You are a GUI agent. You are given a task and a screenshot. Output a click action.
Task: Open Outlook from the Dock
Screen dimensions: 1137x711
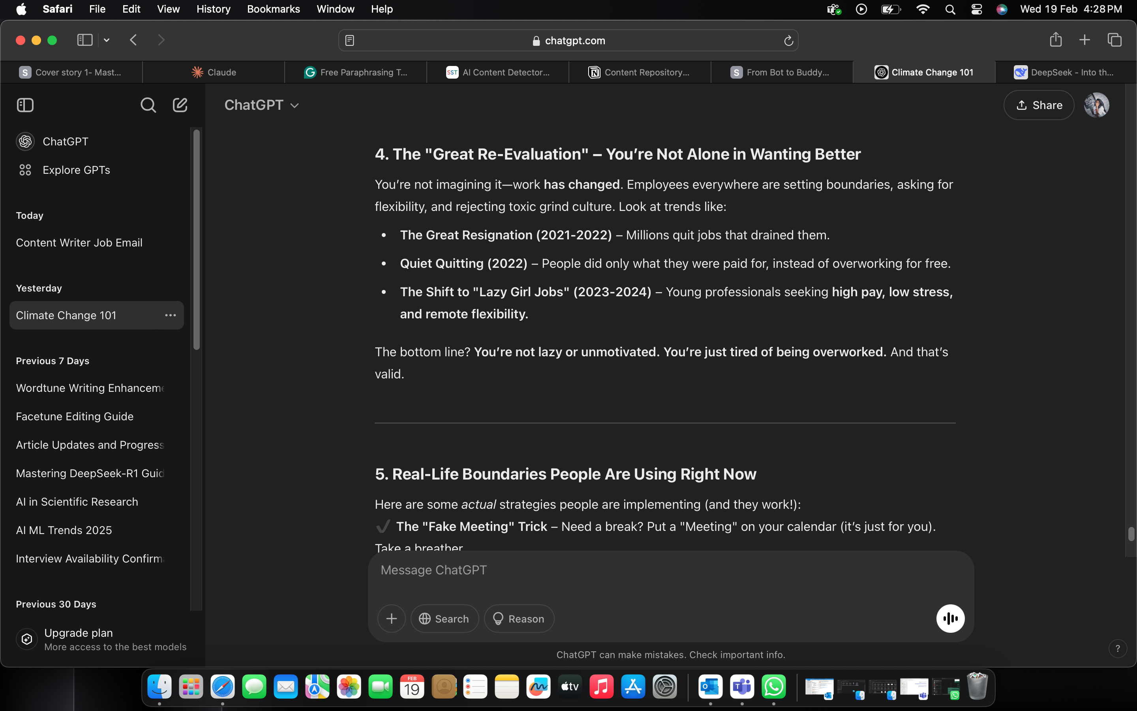(x=710, y=687)
